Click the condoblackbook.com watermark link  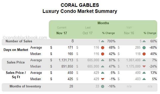pyautogui.click(x=25, y=38)
